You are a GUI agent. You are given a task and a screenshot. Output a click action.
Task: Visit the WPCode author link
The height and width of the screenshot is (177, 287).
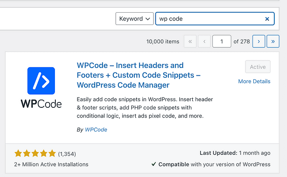coord(96,129)
